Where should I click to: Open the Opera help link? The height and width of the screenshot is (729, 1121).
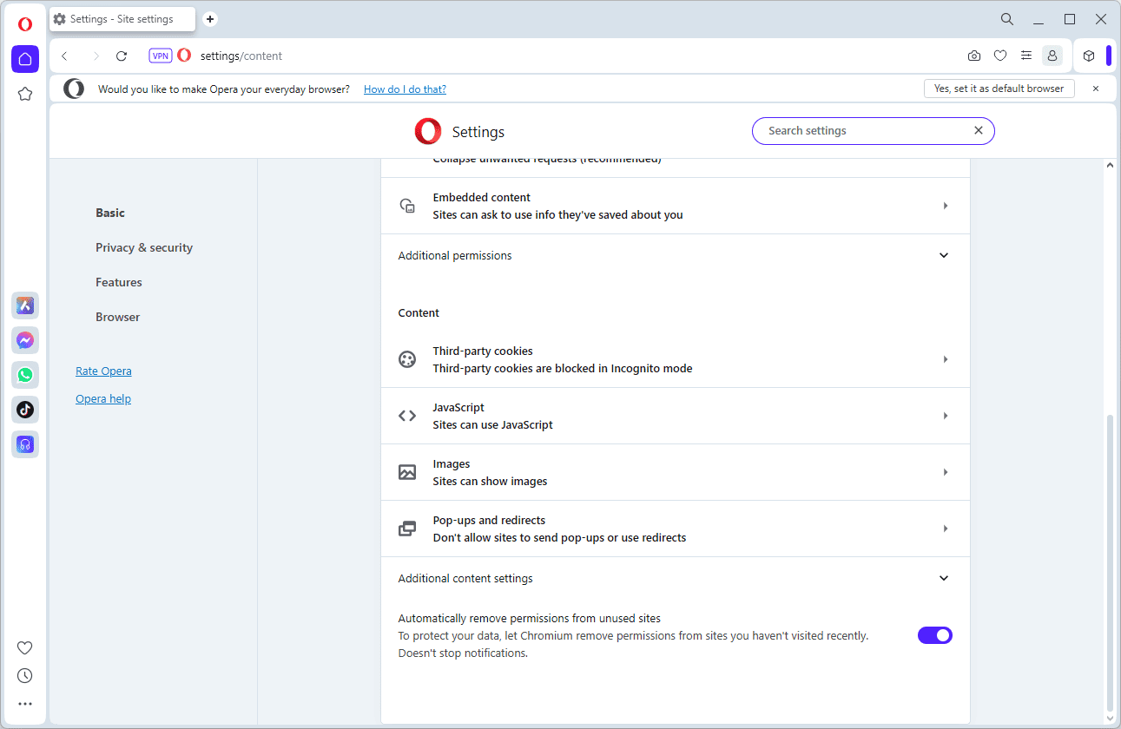pyautogui.click(x=103, y=399)
